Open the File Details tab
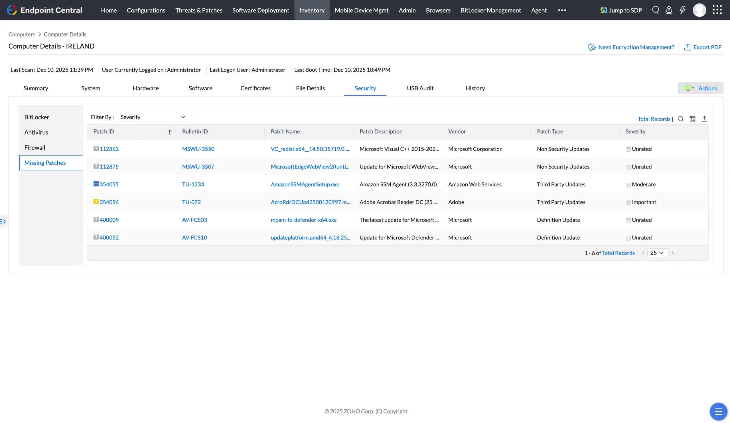 (x=310, y=88)
